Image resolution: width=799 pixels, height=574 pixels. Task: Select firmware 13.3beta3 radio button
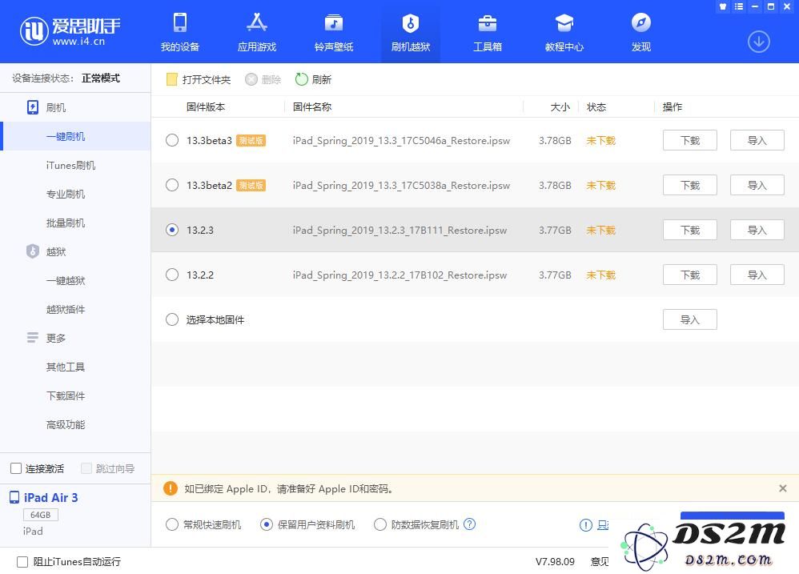coord(172,140)
